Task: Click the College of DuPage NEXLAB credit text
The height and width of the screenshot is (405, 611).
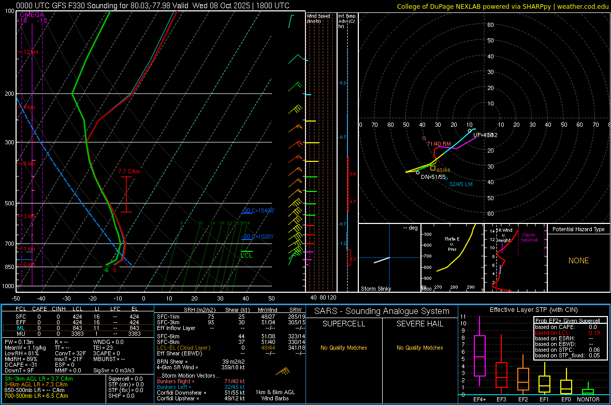Action: pos(502,6)
